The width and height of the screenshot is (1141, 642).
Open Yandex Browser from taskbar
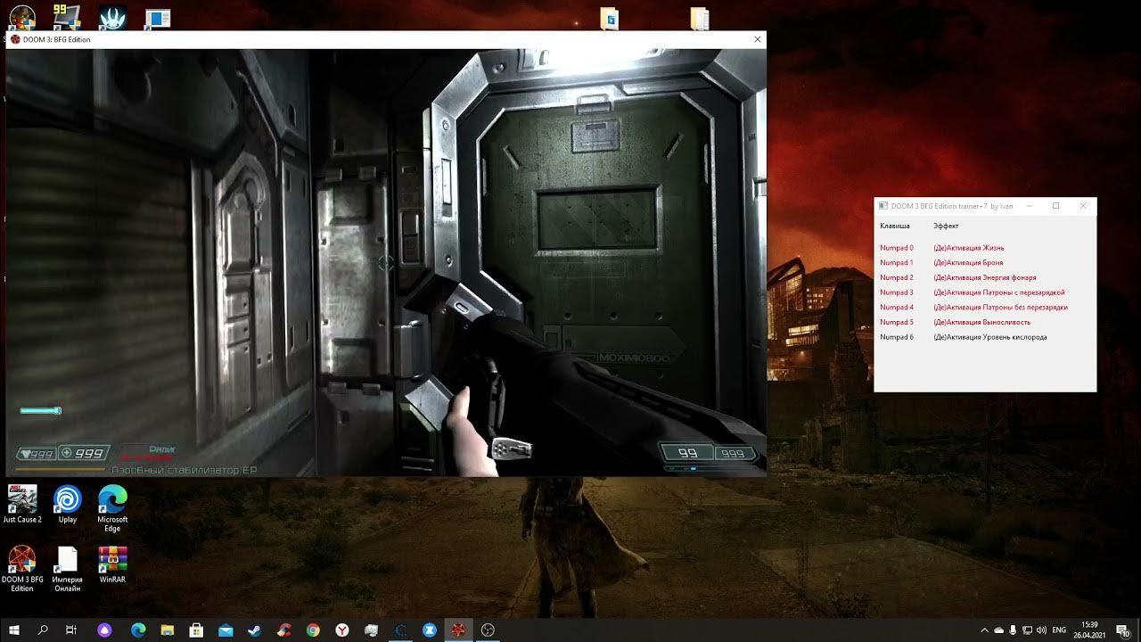(342, 630)
